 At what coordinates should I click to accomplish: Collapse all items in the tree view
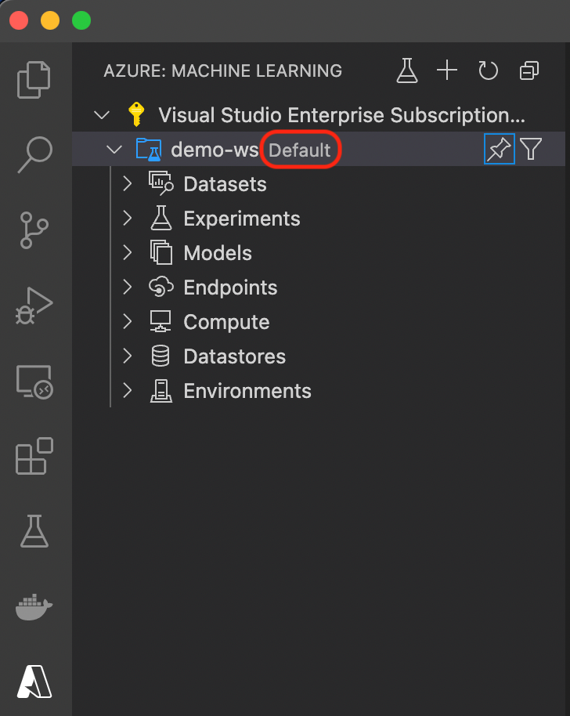click(529, 71)
